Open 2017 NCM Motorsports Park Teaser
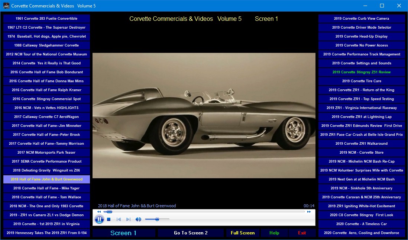The width and height of the screenshot is (408, 240). 46,153
